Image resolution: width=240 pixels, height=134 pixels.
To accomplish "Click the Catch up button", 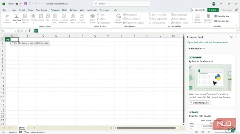I will (x=226, y=10).
